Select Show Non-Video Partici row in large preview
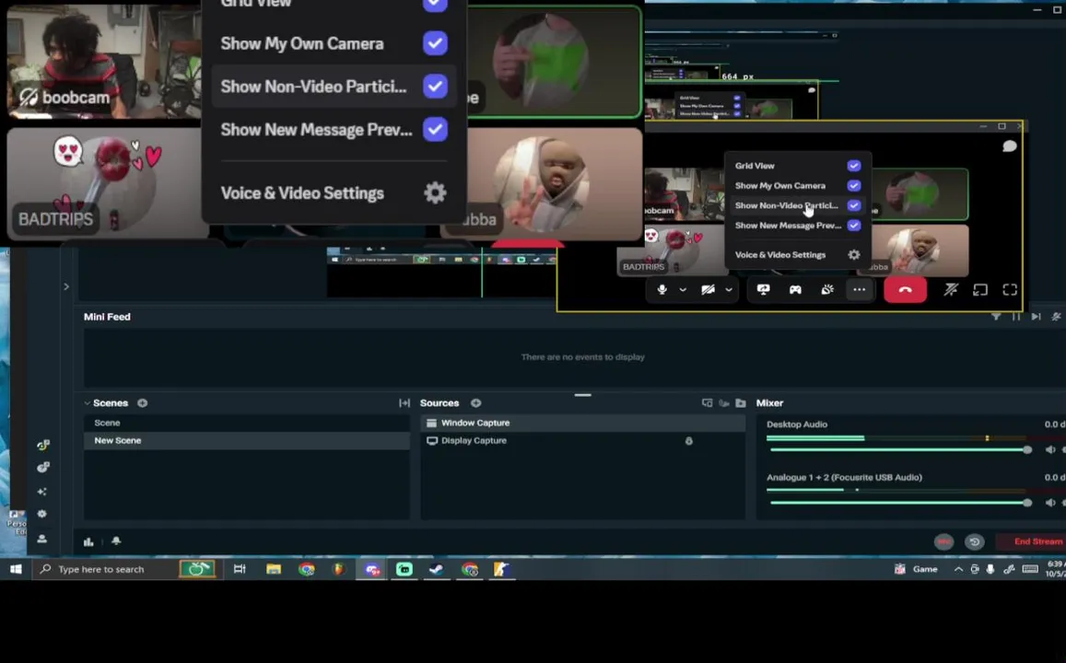Viewport: 1066px width, 663px height. tap(334, 87)
